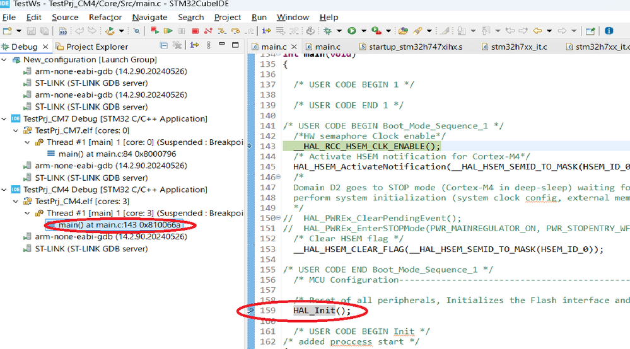The width and height of the screenshot is (630, 349).
Task: Click Terminate and Relaunch icon
Action: tap(155, 31)
